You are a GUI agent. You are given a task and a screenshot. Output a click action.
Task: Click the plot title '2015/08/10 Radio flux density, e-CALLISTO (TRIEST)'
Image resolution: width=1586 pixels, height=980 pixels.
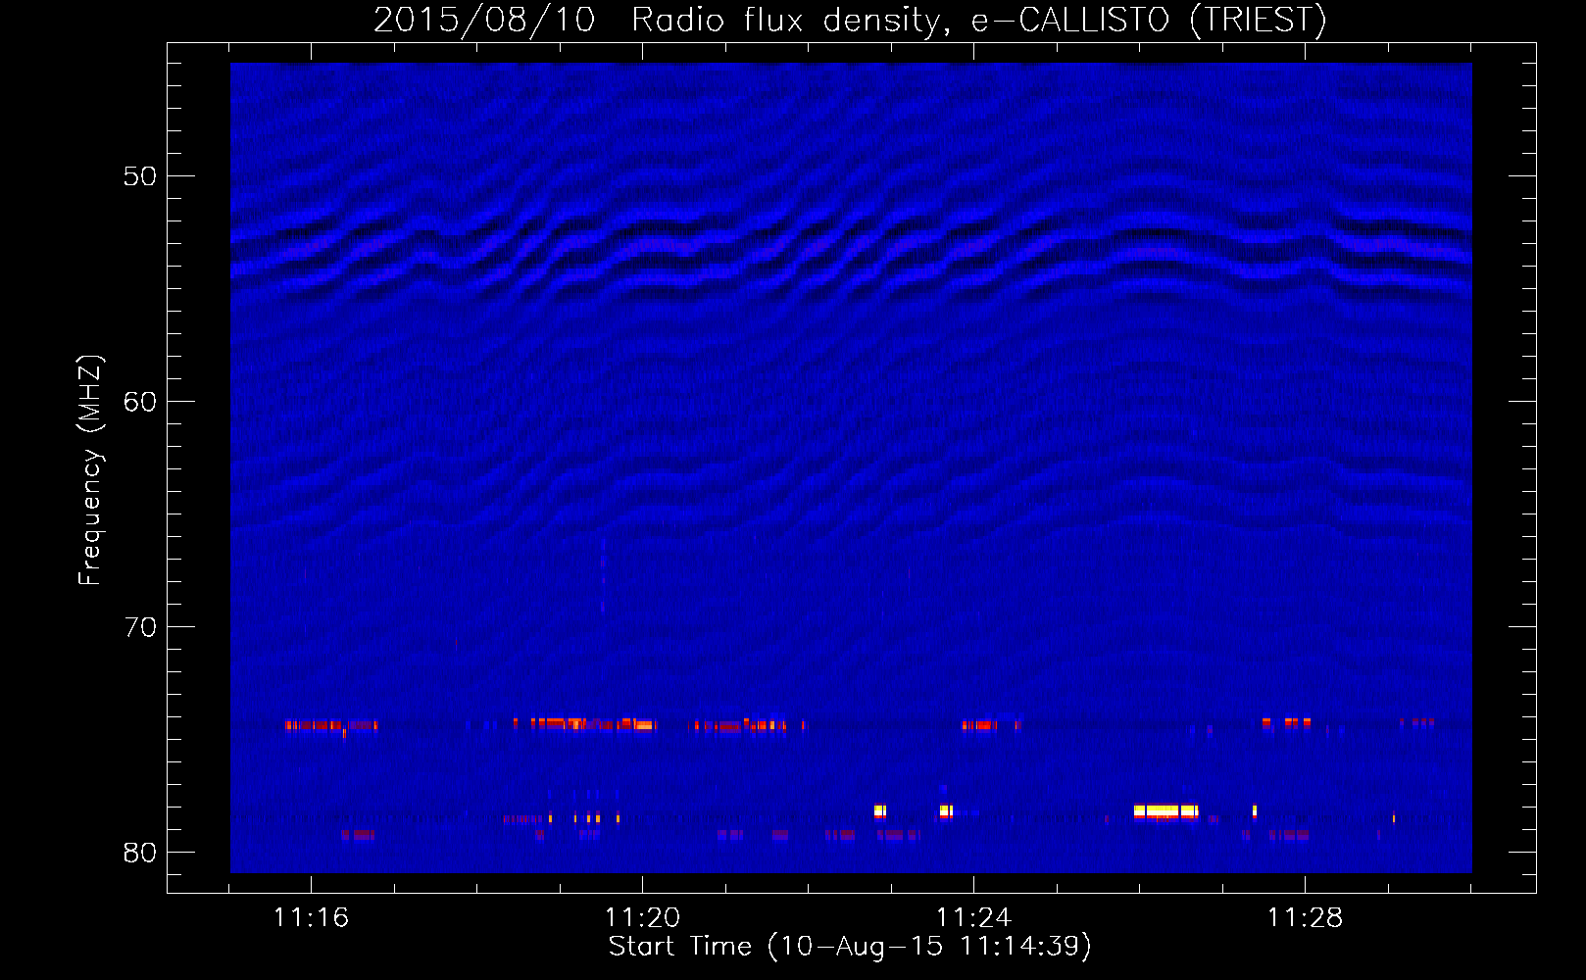pyautogui.click(x=850, y=20)
